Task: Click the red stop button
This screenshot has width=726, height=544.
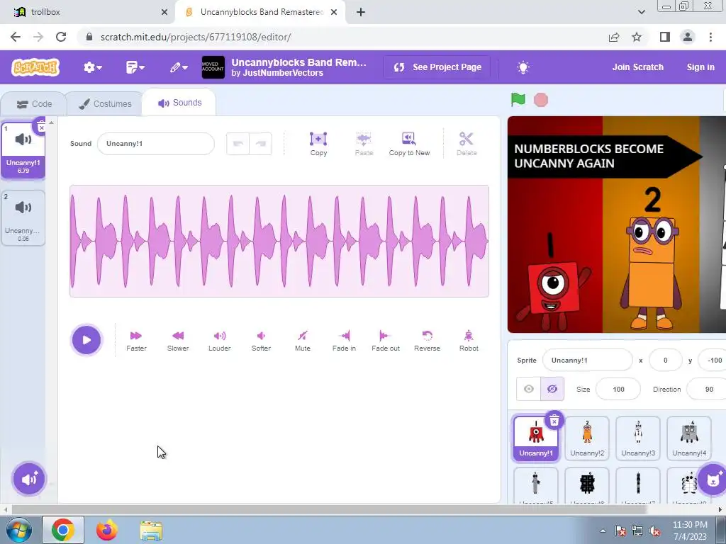Action: click(541, 99)
